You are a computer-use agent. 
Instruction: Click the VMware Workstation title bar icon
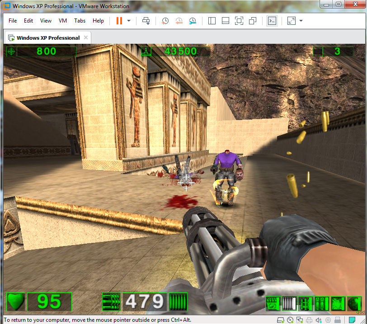tap(6, 6)
